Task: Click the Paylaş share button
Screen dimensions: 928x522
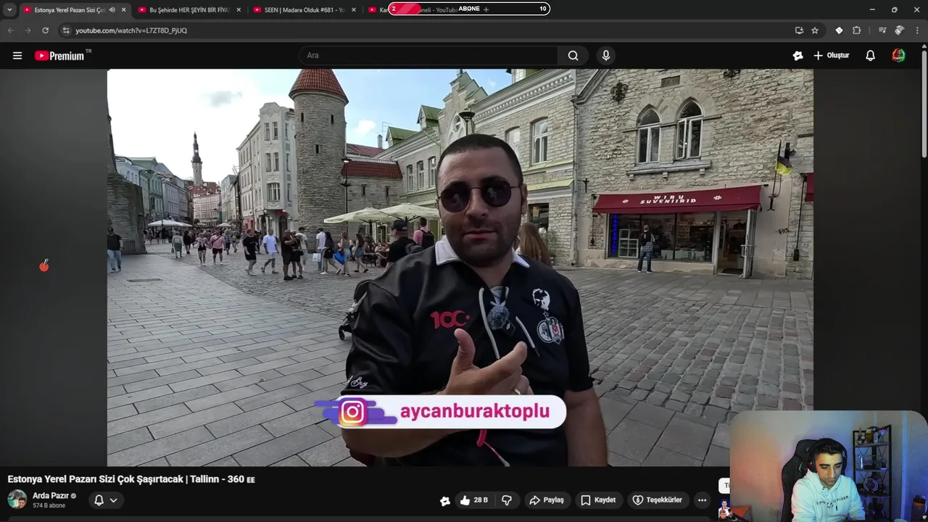Action: pyautogui.click(x=547, y=500)
